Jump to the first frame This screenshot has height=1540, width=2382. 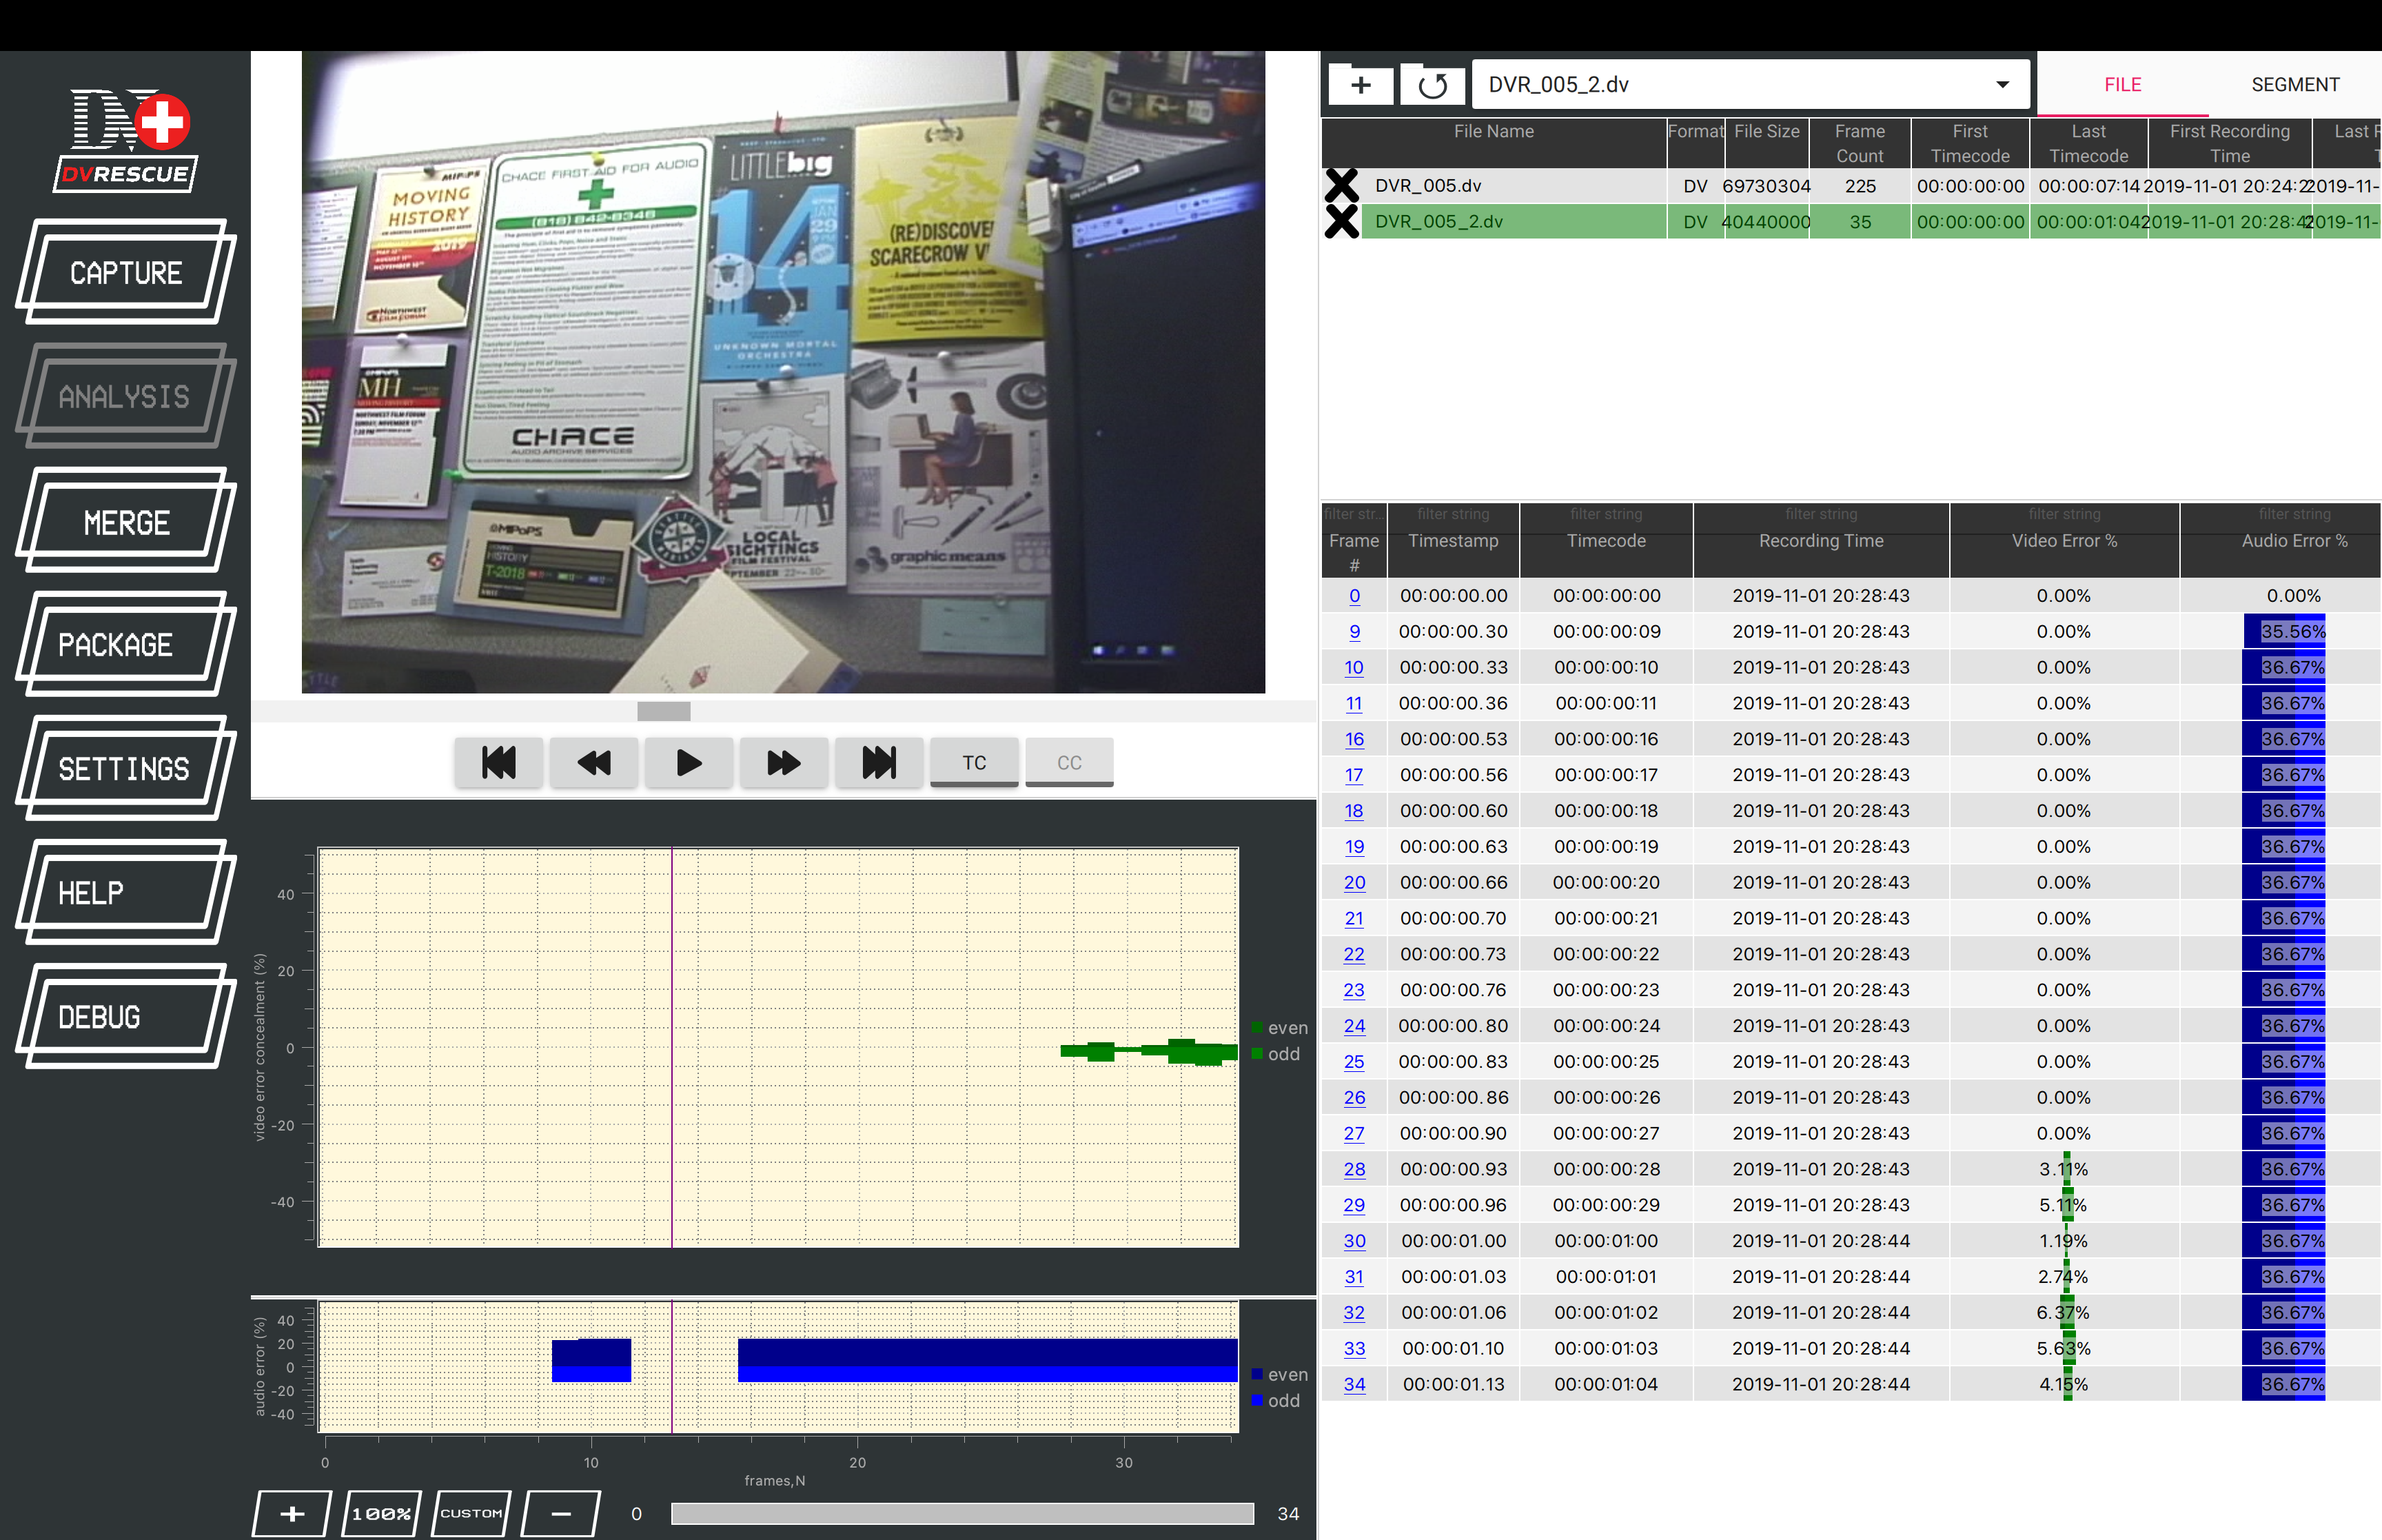(499, 762)
